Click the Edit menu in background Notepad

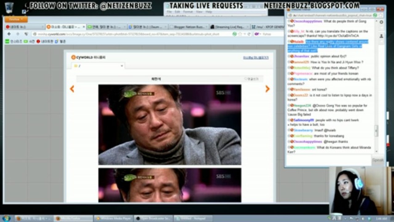[x=178, y=12]
